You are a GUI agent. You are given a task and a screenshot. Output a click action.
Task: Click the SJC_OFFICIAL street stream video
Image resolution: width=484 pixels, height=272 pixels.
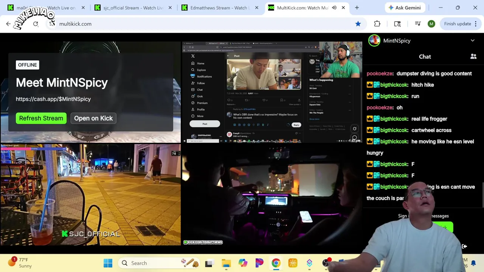[x=90, y=195]
